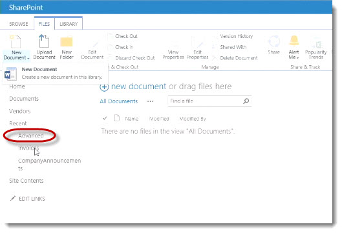Open the Invoices link in navigation

pos(28,148)
